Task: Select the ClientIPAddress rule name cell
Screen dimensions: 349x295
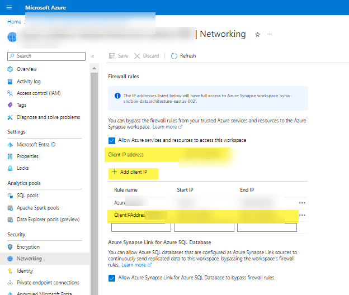Action: [129, 215]
